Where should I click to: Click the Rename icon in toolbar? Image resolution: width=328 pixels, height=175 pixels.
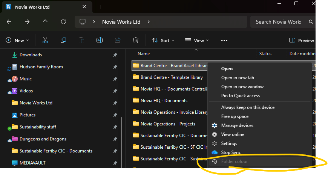[100, 40]
